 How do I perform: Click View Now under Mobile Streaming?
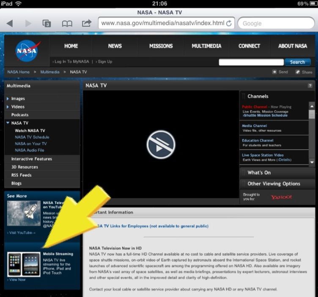point(16,280)
